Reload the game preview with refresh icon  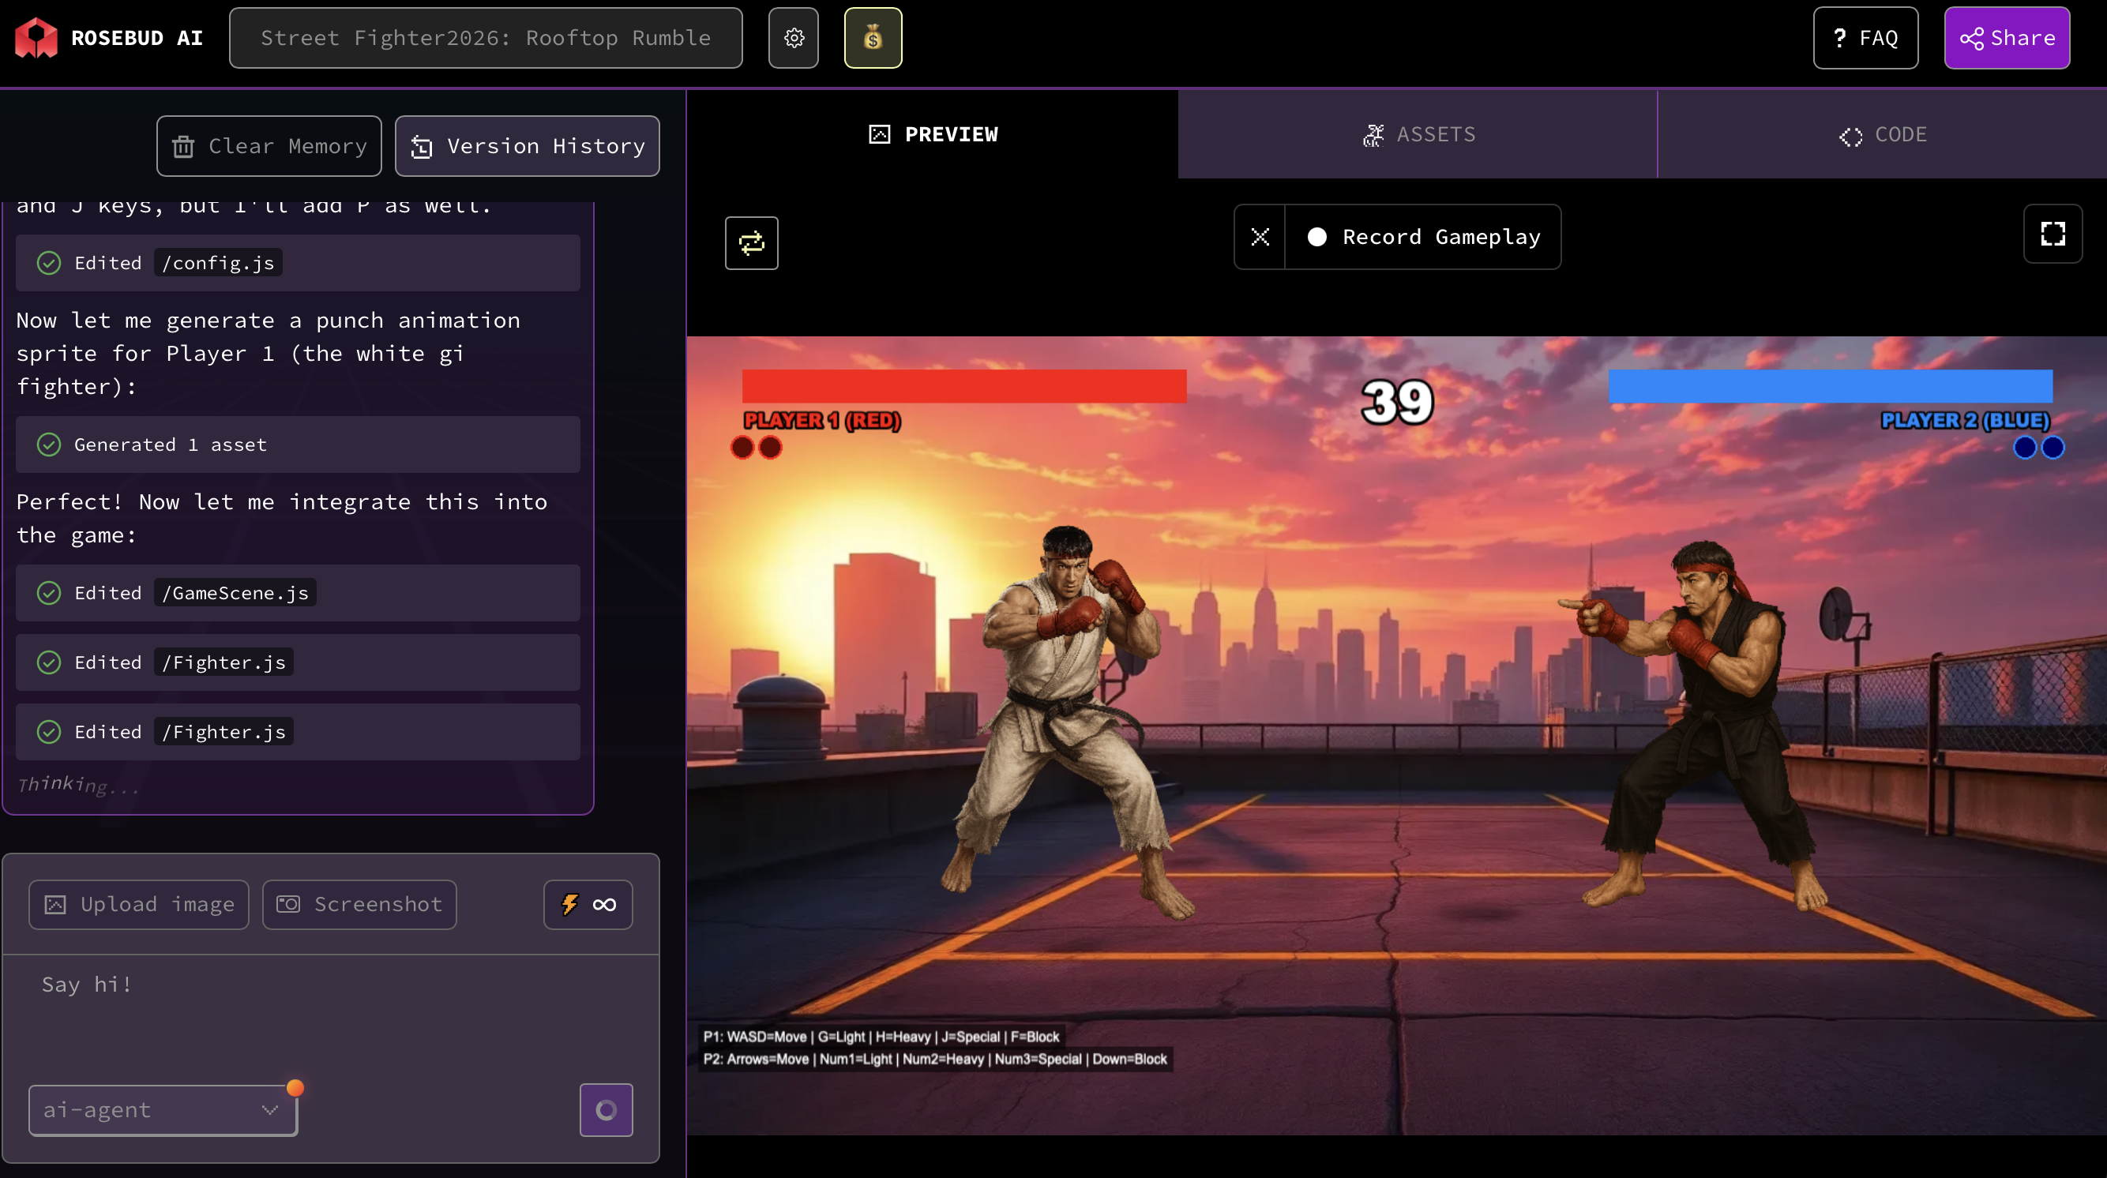pyautogui.click(x=750, y=242)
